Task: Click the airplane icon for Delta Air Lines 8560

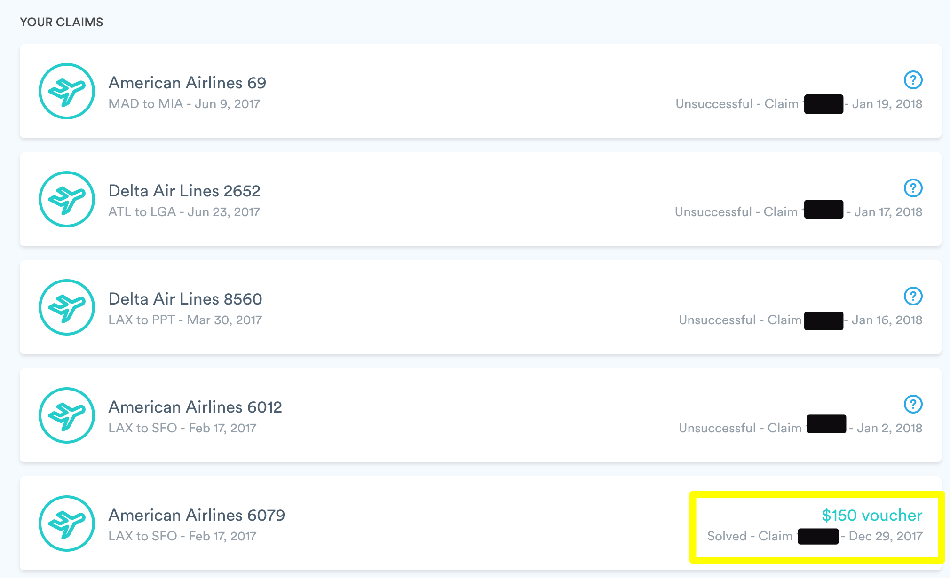Action: pos(67,307)
